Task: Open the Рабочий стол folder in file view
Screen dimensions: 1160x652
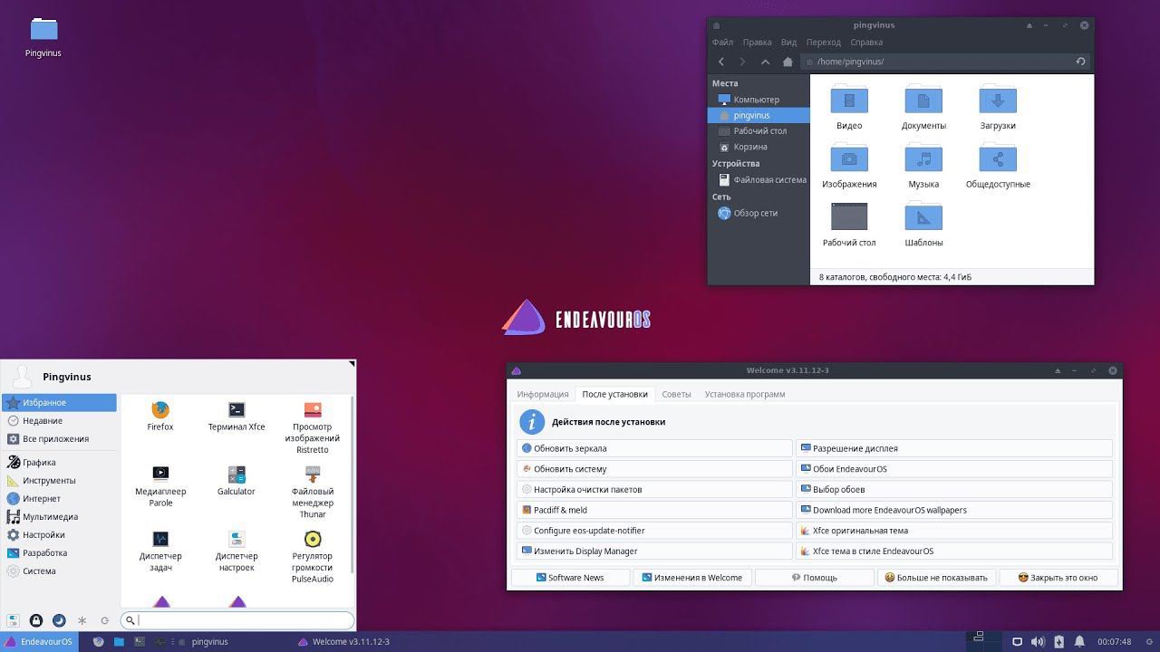Action: 849,225
